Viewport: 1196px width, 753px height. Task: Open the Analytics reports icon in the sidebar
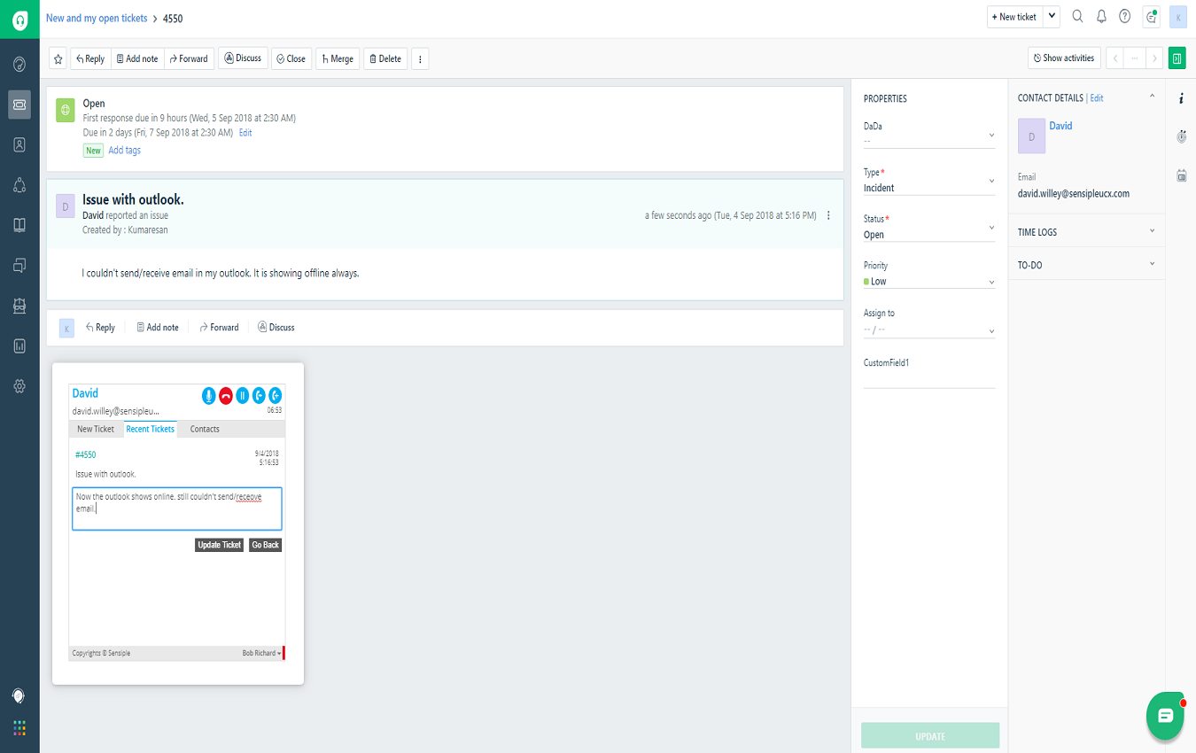pyautogui.click(x=19, y=345)
